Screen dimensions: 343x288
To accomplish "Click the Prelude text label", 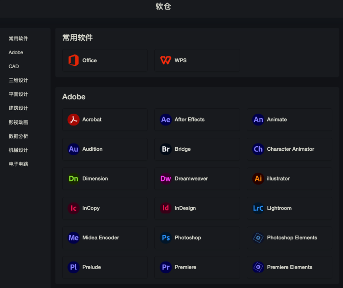I will 92,267.
